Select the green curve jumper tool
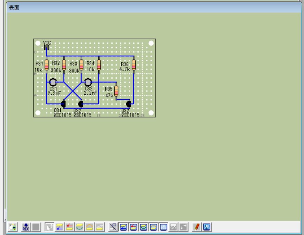This screenshot has height=235, width=304. tap(80, 227)
